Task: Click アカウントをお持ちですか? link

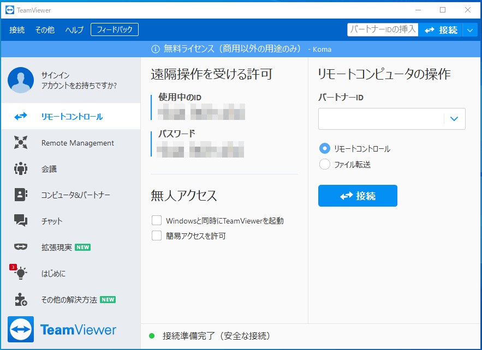Action: [x=79, y=86]
